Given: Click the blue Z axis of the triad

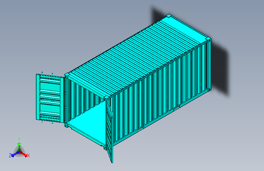Looking at the screenshot, I should [15, 154].
